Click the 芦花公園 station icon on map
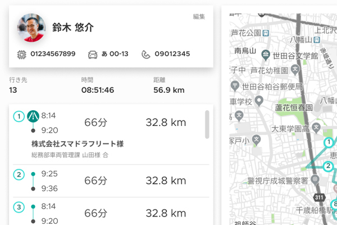The height and width of the screenshot is (225, 337). 266,33
